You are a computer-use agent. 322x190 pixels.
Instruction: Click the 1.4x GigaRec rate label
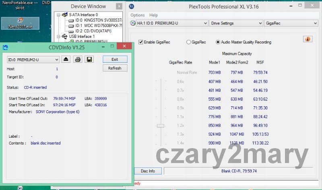pos(180,143)
